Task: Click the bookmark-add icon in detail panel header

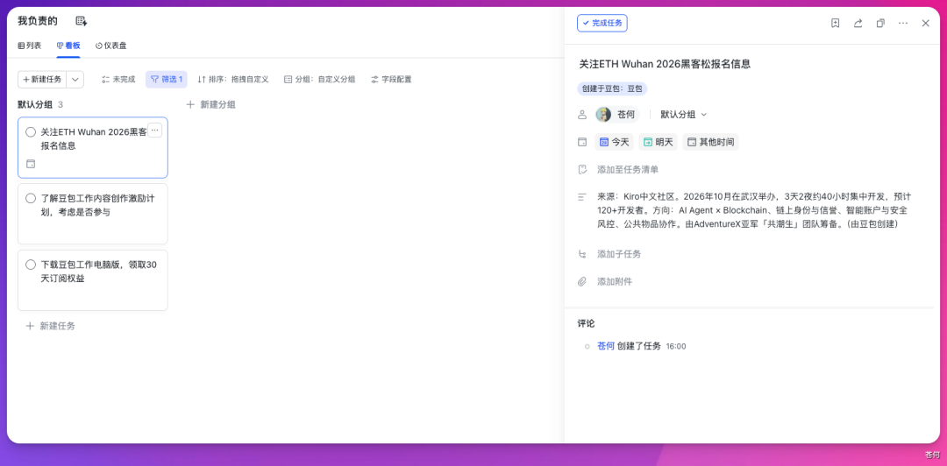Action: pyautogui.click(x=836, y=23)
